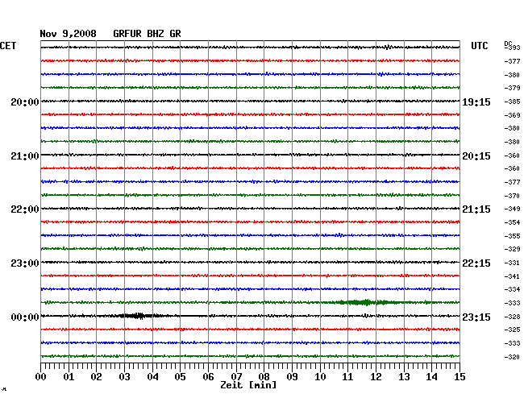Click the 02 minute label on the time axis
This screenshot has width=524, height=398.
(x=96, y=376)
